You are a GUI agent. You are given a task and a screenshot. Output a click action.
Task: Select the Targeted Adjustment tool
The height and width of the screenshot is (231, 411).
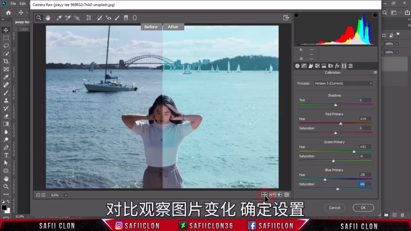click(77, 18)
